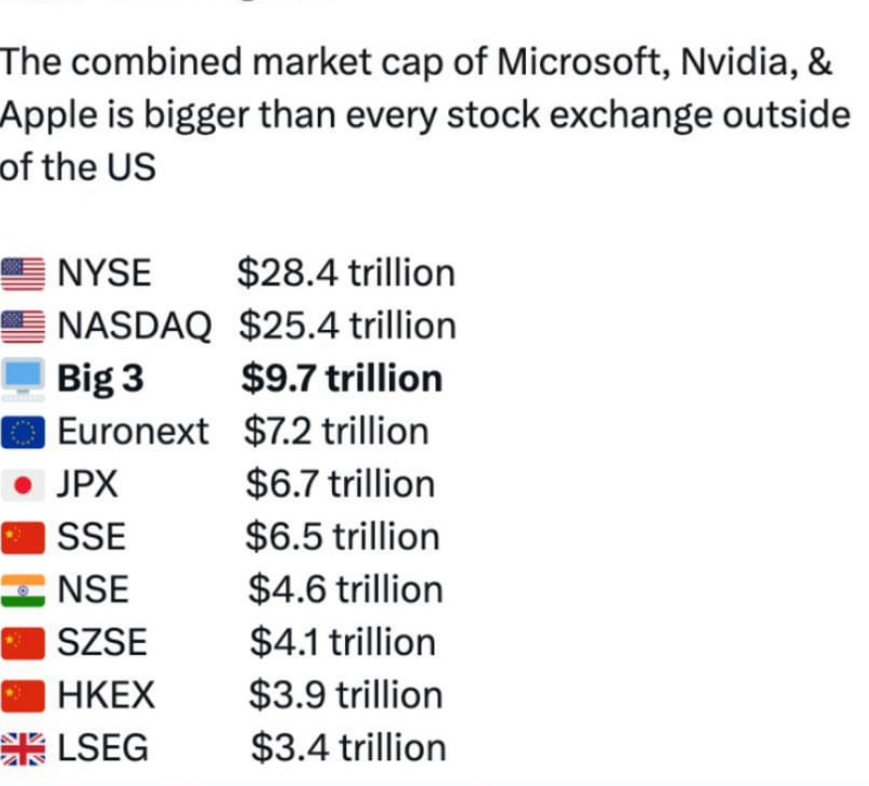The image size is (869, 786).
Task: Click the Euronext exchange name
Action: click(133, 431)
